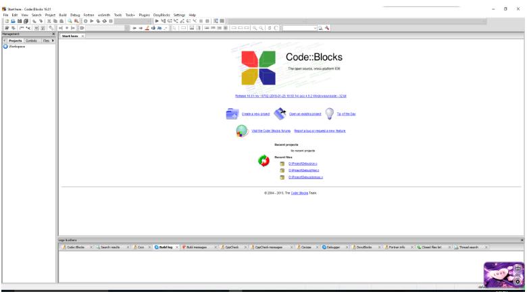This screenshot has height=296, width=527.
Task: Click the Create a new project folder icon
Action: tap(232, 114)
